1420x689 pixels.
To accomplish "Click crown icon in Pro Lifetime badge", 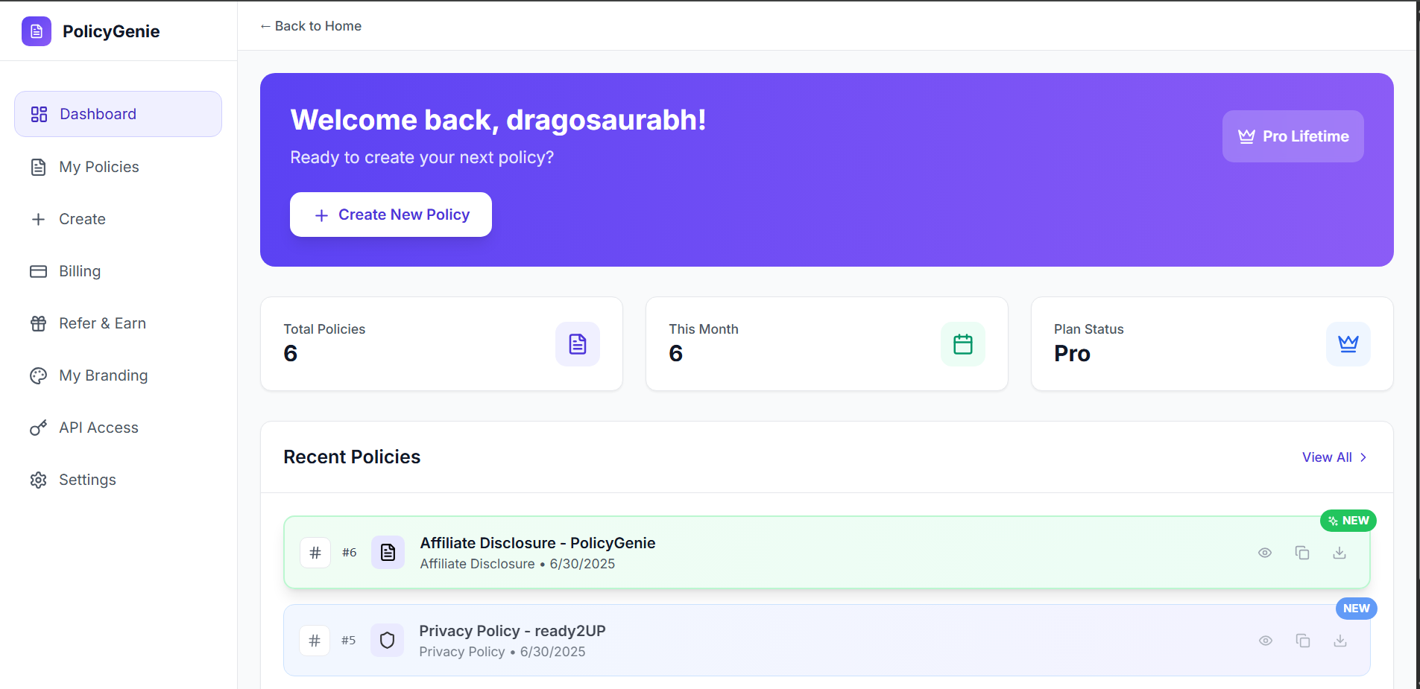I will 1246,136.
